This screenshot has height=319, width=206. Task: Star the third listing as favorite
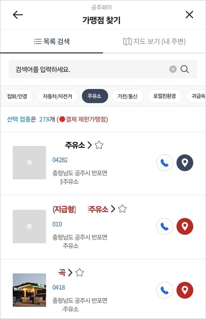(x=80, y=272)
